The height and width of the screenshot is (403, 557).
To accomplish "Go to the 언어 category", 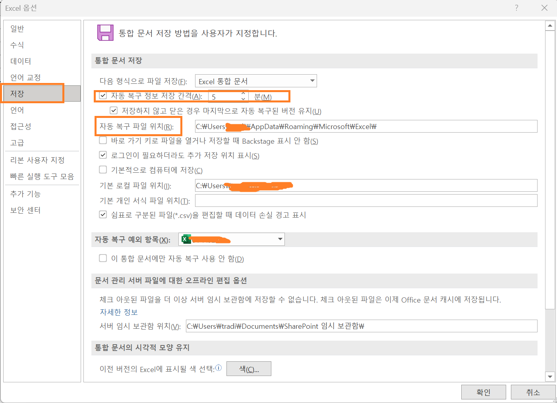I will pos(17,110).
